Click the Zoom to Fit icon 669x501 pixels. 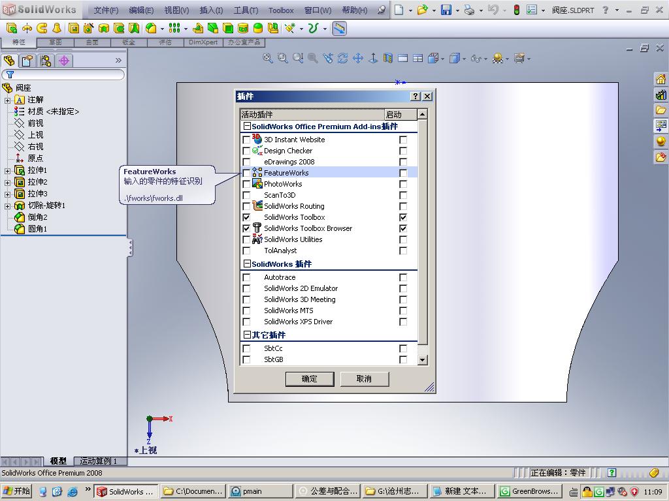point(267,58)
